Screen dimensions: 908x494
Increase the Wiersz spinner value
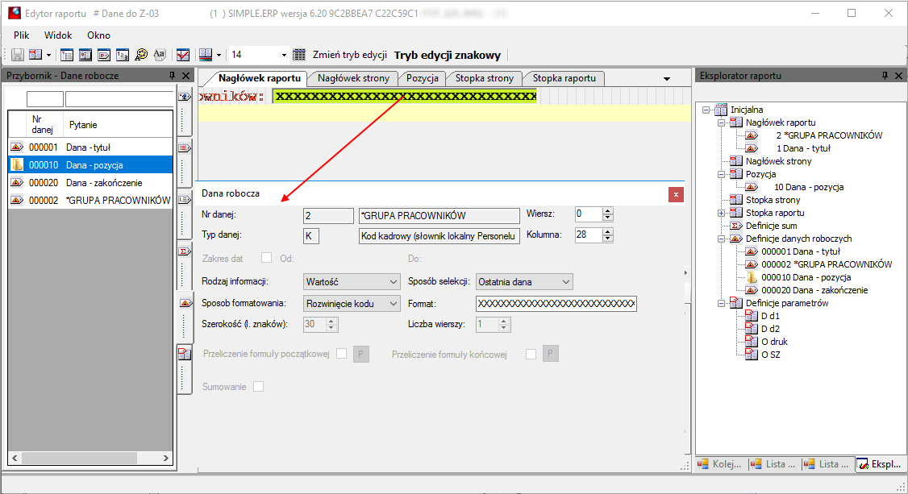point(607,210)
